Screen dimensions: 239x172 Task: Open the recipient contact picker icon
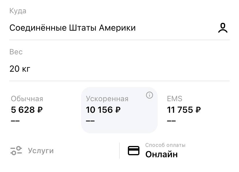click(x=223, y=28)
